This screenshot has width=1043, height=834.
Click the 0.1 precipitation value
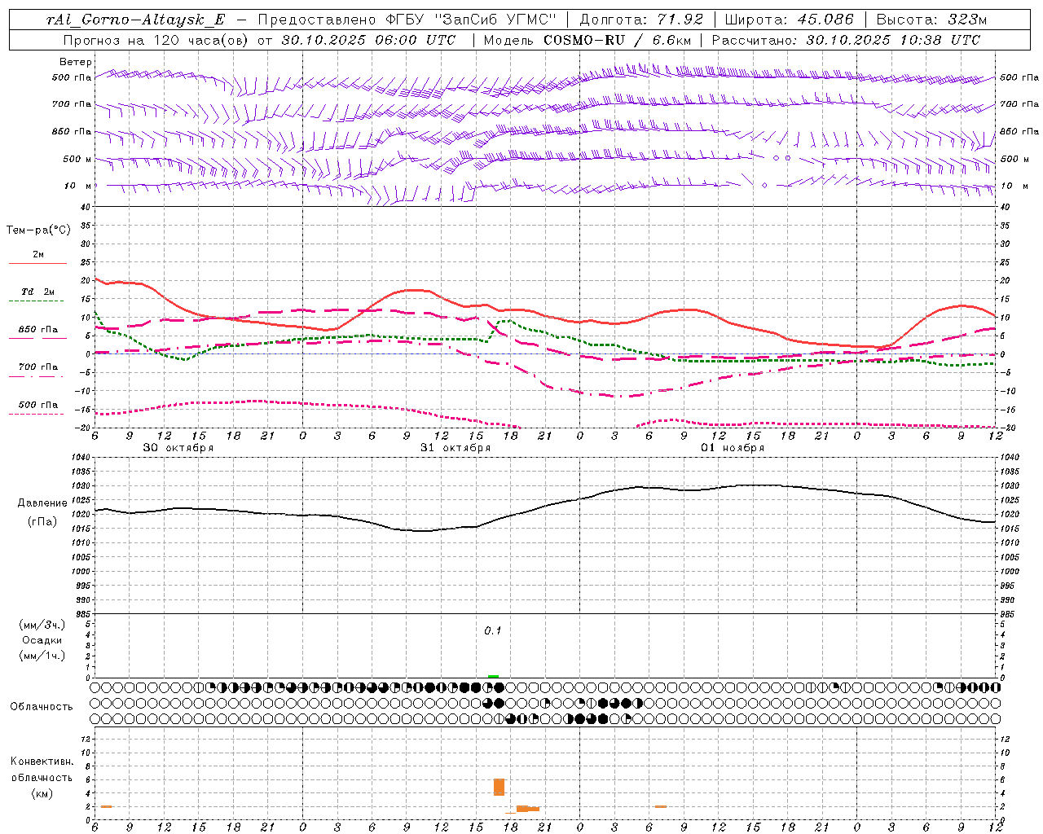493,630
